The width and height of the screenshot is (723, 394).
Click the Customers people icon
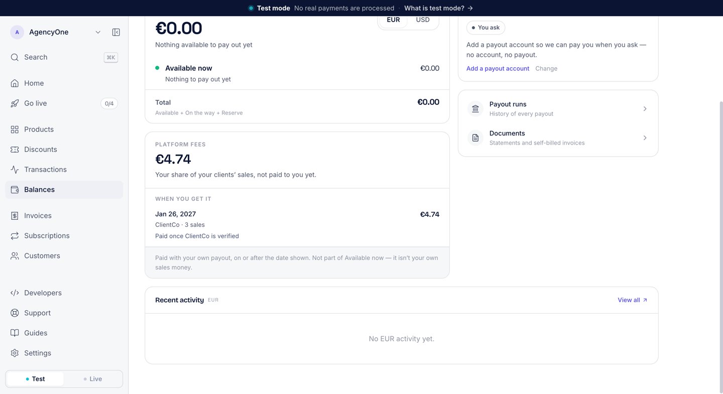point(15,256)
